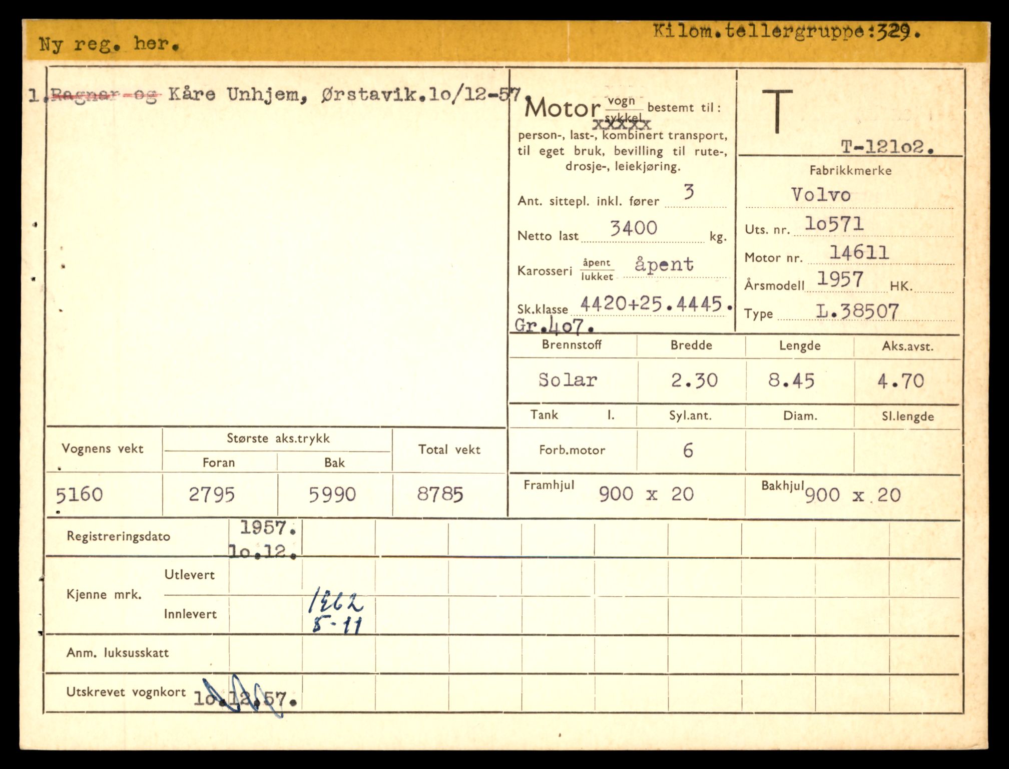The image size is (1009, 769).
Task: Click the Årsmodell value 1957
Action: pos(840,279)
